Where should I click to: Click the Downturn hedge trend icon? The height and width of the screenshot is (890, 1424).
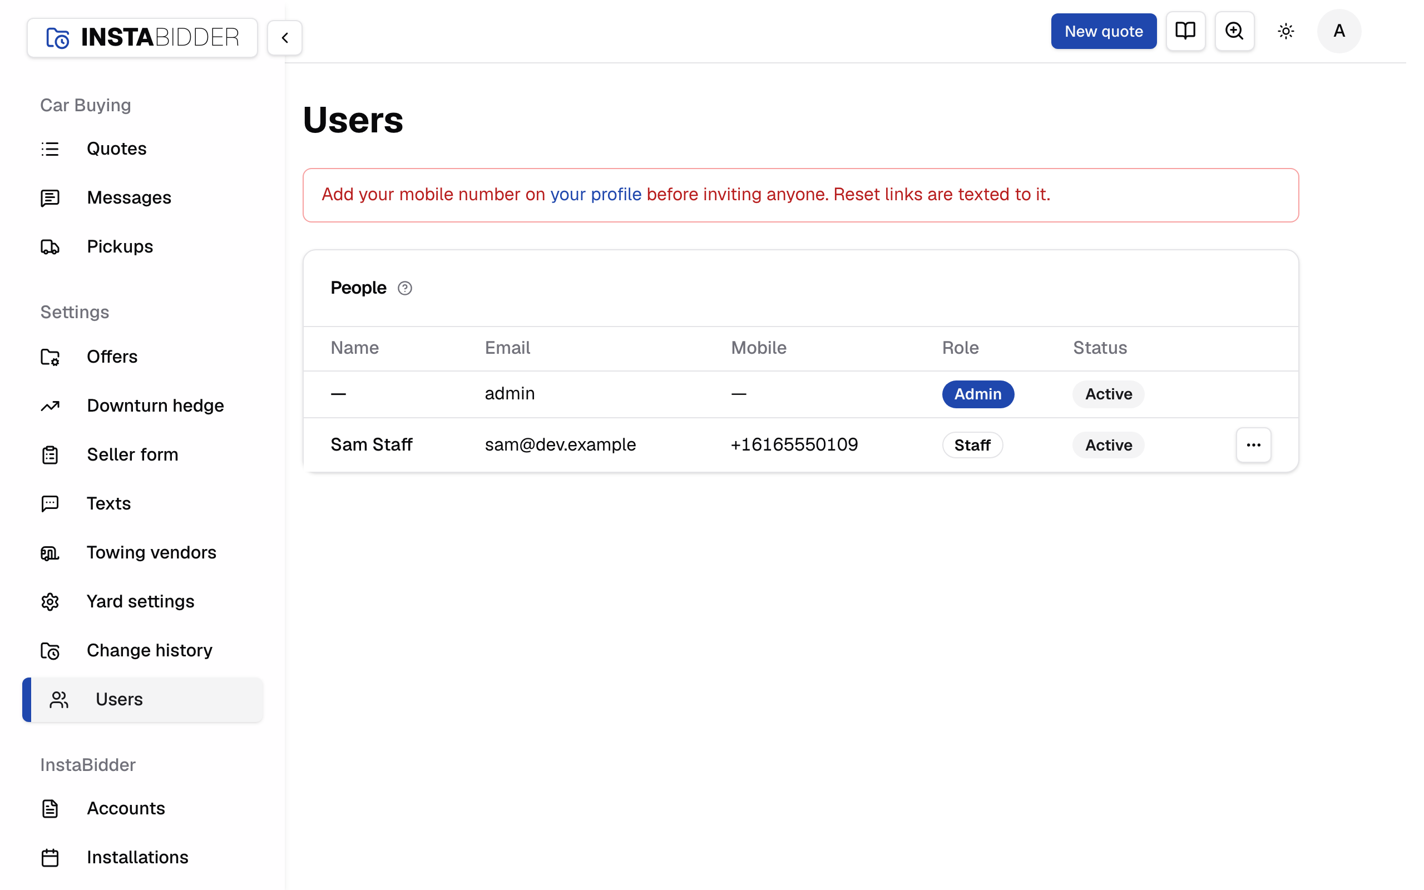pos(50,406)
